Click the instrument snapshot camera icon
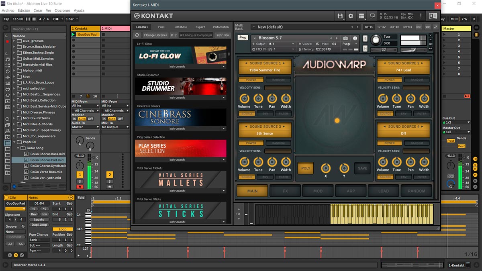The image size is (482, 271). pos(345,38)
